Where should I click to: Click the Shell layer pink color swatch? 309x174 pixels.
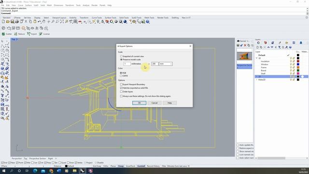[298, 73]
